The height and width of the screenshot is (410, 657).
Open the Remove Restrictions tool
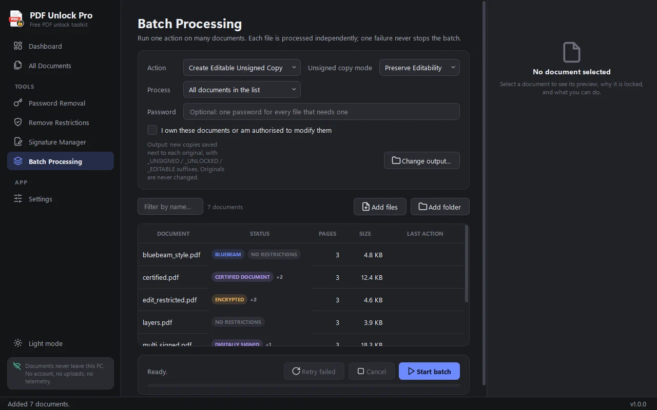point(61,122)
